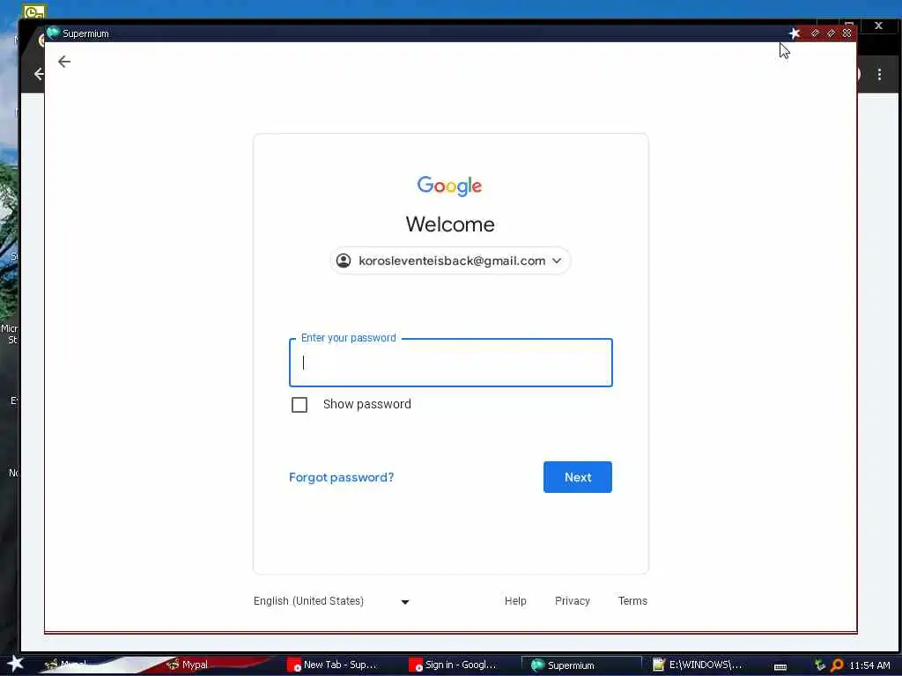Image resolution: width=902 pixels, height=676 pixels.
Task: Click the account avatar icon beside the email
Action: pyautogui.click(x=344, y=261)
